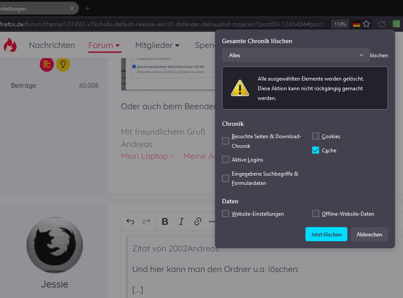Enable Website-Einstellungen checkbox

[226, 213]
